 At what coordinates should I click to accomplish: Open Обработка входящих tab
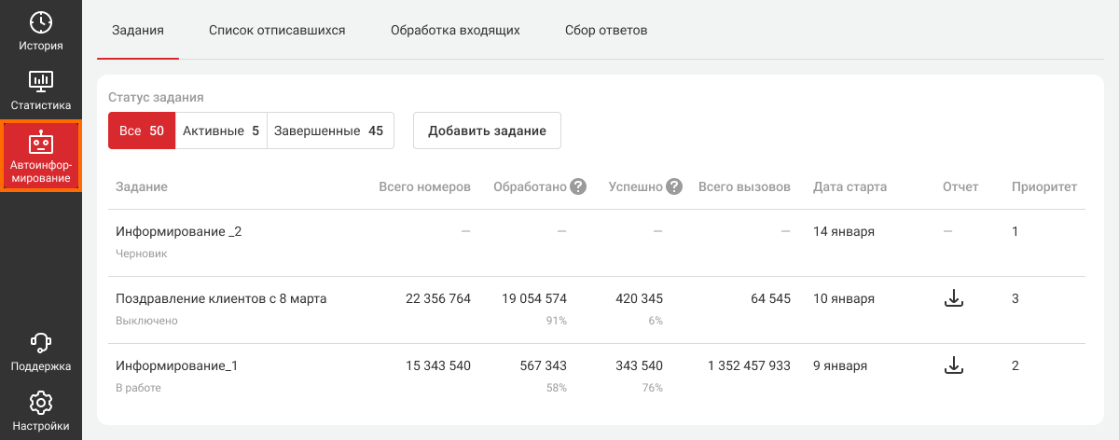click(x=455, y=31)
